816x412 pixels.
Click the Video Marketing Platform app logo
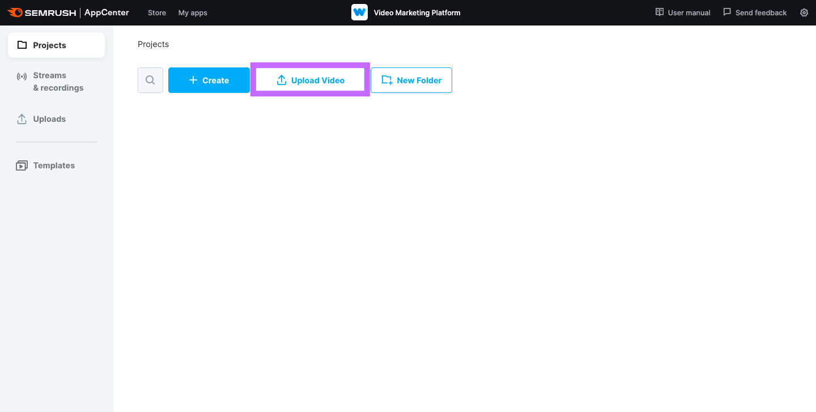point(359,12)
